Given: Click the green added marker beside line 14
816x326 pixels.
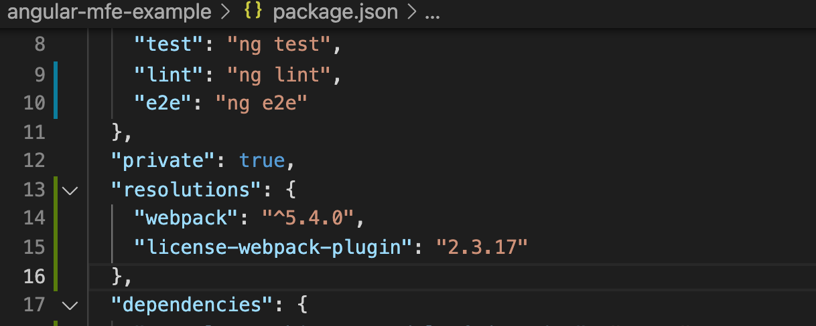Looking at the screenshot, I should pyautogui.click(x=56, y=219).
